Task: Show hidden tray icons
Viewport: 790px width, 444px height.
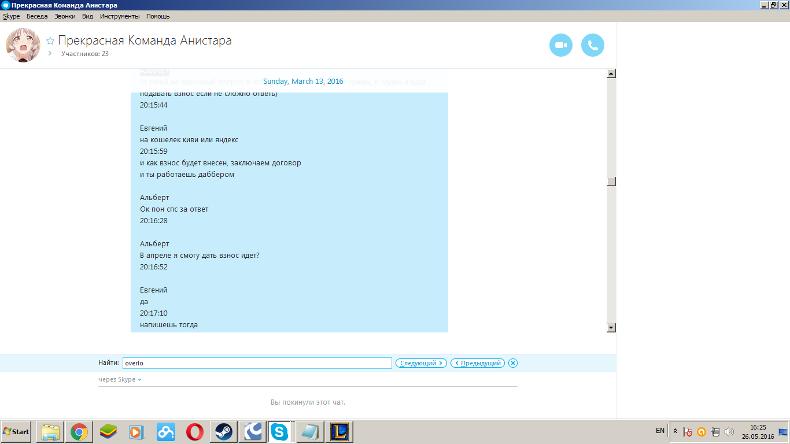Action: (x=675, y=431)
